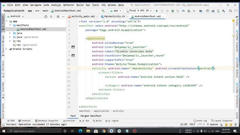Click the Windows taskbar search box
The height and width of the screenshot is (135, 240).
[x=34, y=131]
